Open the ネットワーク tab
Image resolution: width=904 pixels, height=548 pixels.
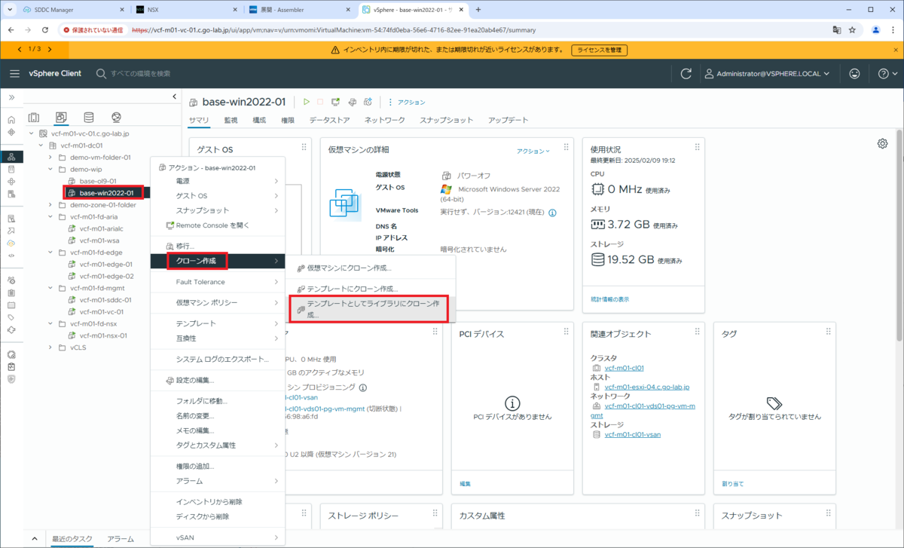[x=384, y=121]
